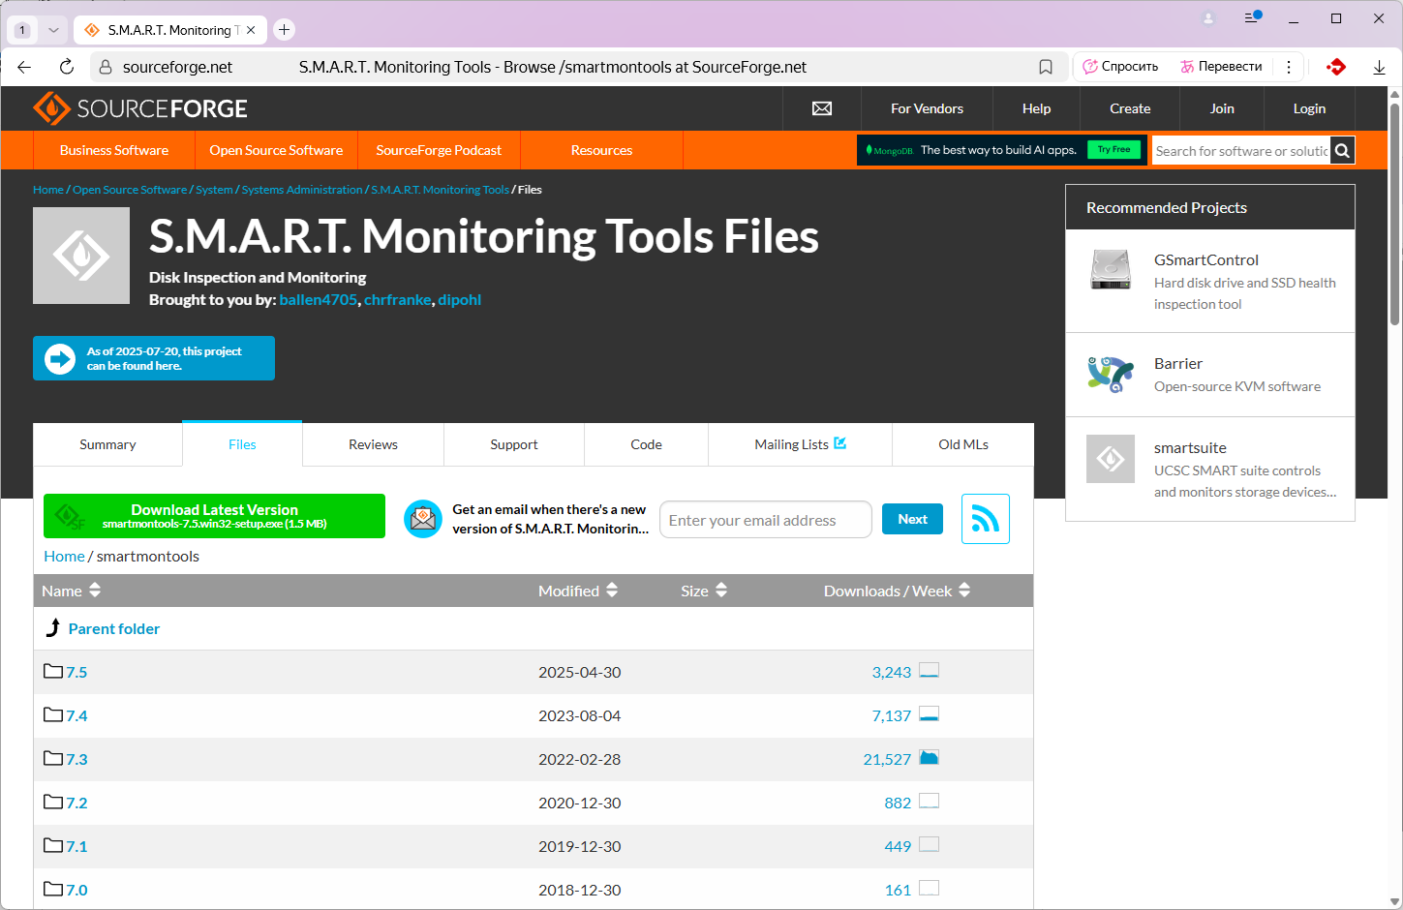1403x910 pixels.
Task: Click the Mailing Lists external link icon
Action: point(840,443)
